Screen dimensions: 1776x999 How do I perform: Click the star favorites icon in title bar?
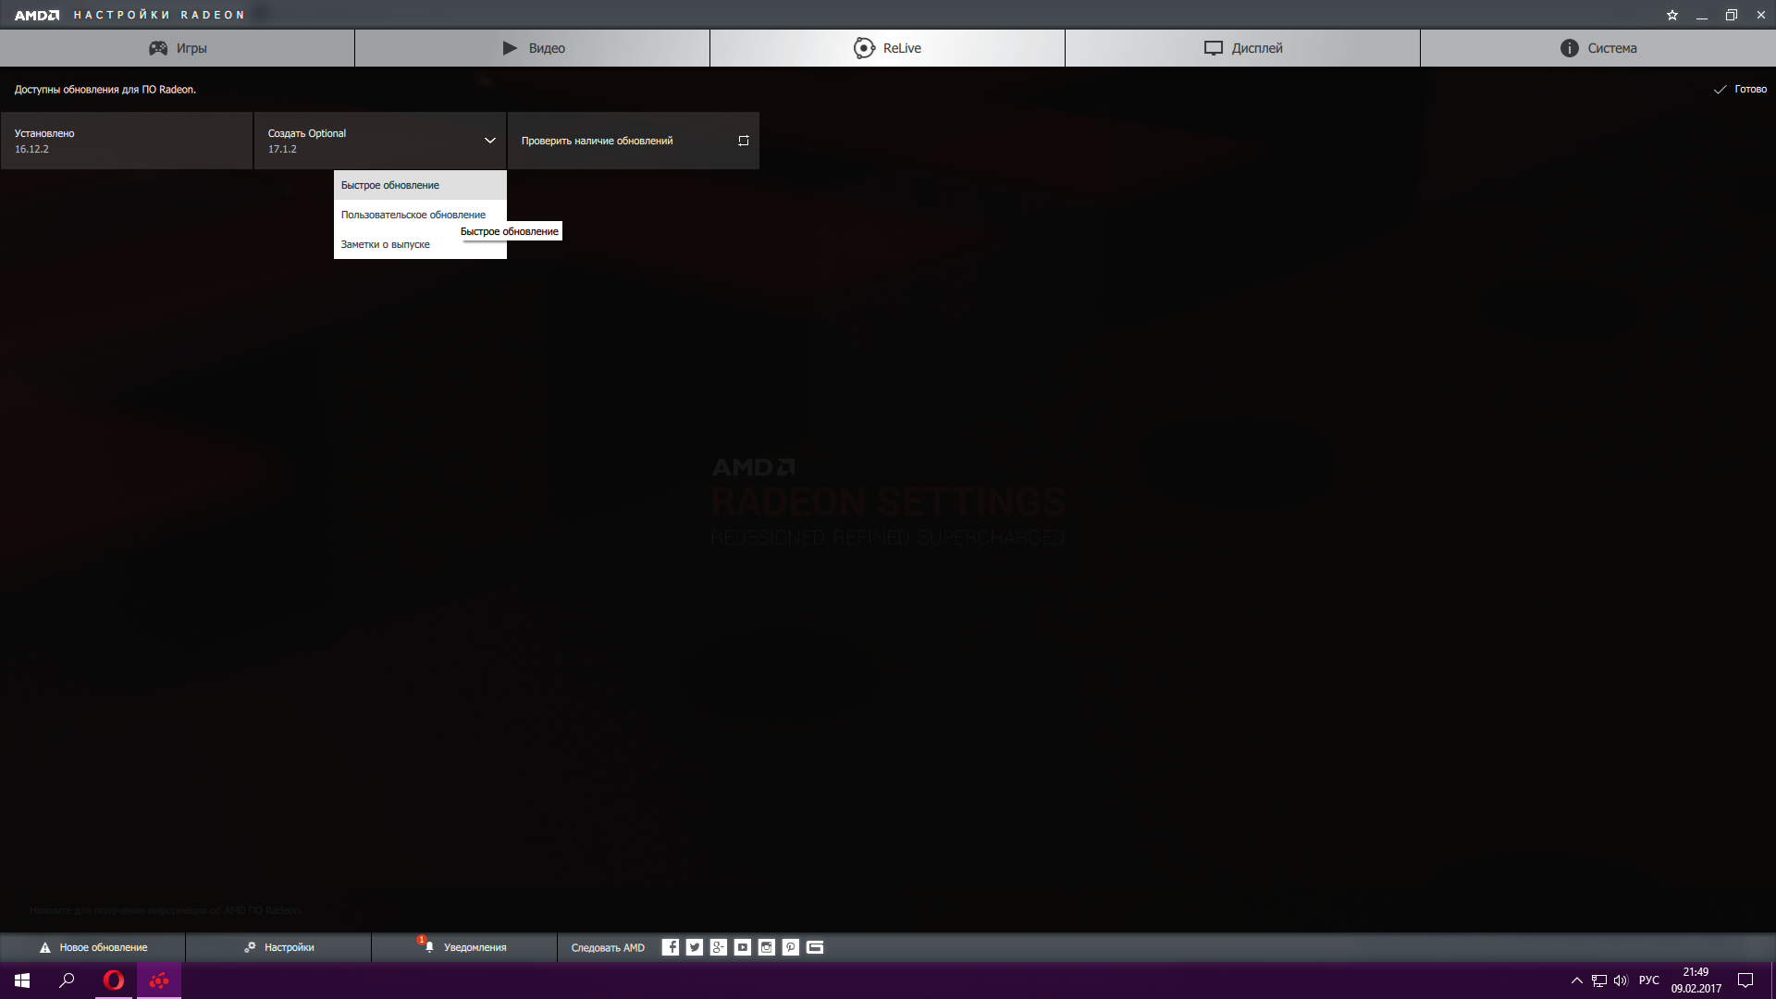(1672, 15)
